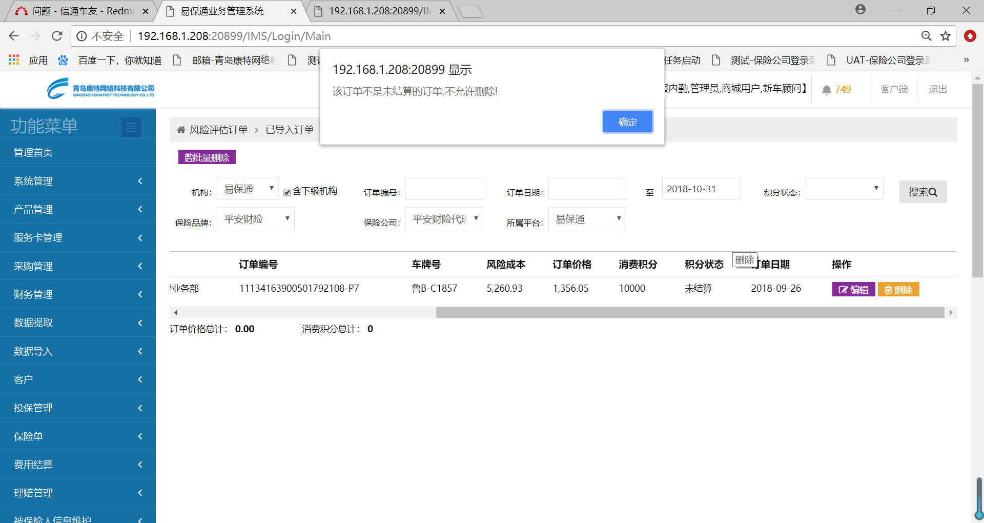Viewport: 984px width, 523px height.
Task: Click the browser back arrow
Action: pos(14,36)
